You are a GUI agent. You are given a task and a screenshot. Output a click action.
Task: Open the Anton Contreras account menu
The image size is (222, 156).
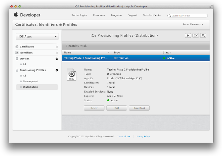click(x=192, y=24)
